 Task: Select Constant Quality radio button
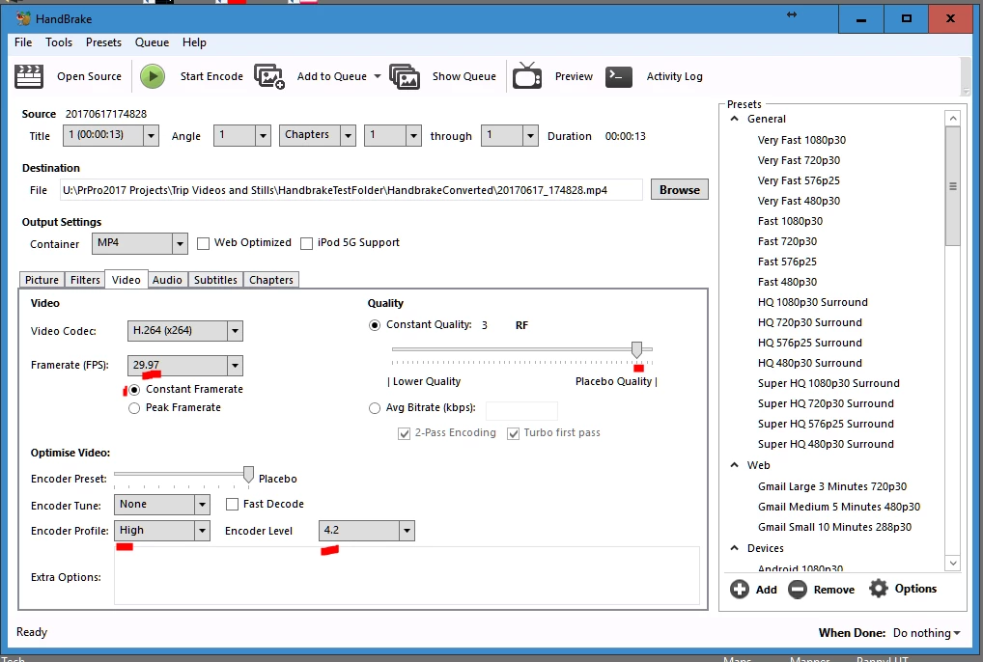point(375,325)
